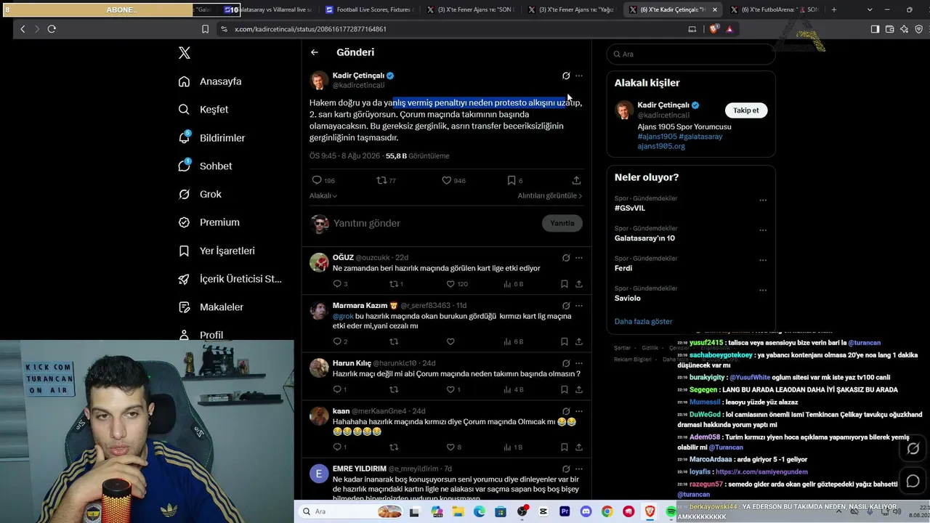Click Takip et for Kadir Çetinçalı
This screenshot has width=930, height=523.
pyautogui.click(x=745, y=110)
